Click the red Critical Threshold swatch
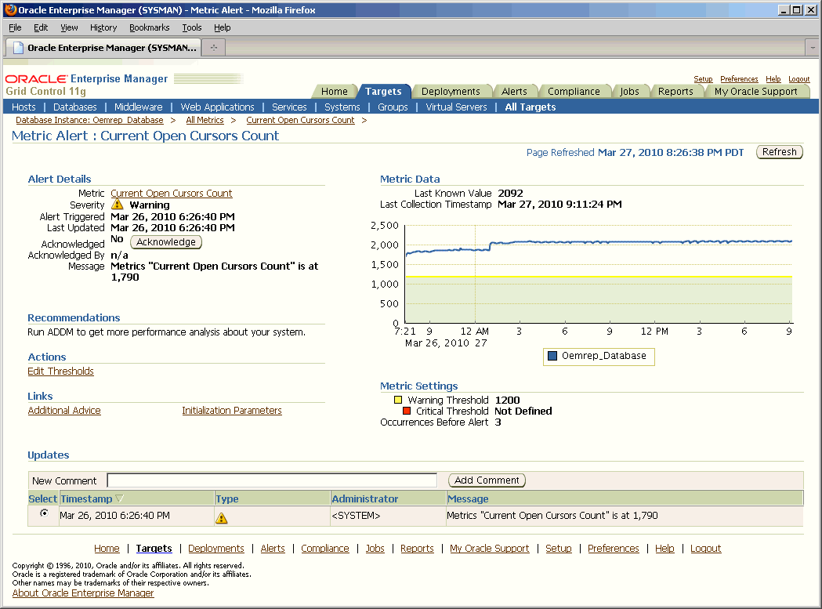 click(x=406, y=411)
